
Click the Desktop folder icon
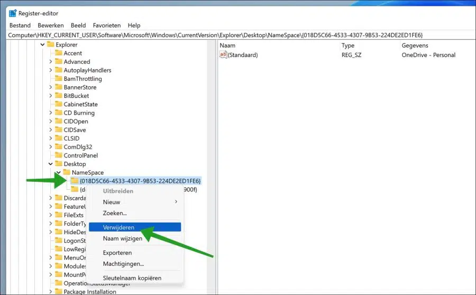tap(59, 163)
